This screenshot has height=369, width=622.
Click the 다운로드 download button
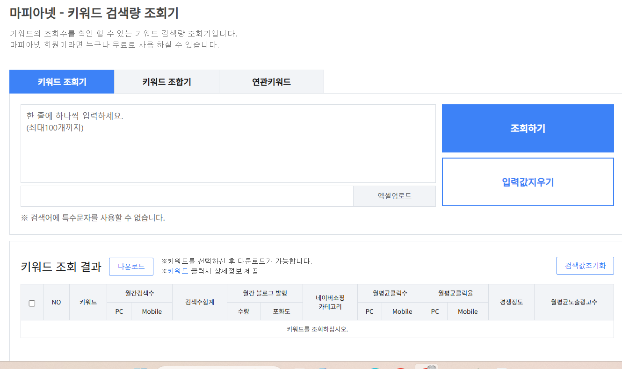pyautogui.click(x=131, y=266)
